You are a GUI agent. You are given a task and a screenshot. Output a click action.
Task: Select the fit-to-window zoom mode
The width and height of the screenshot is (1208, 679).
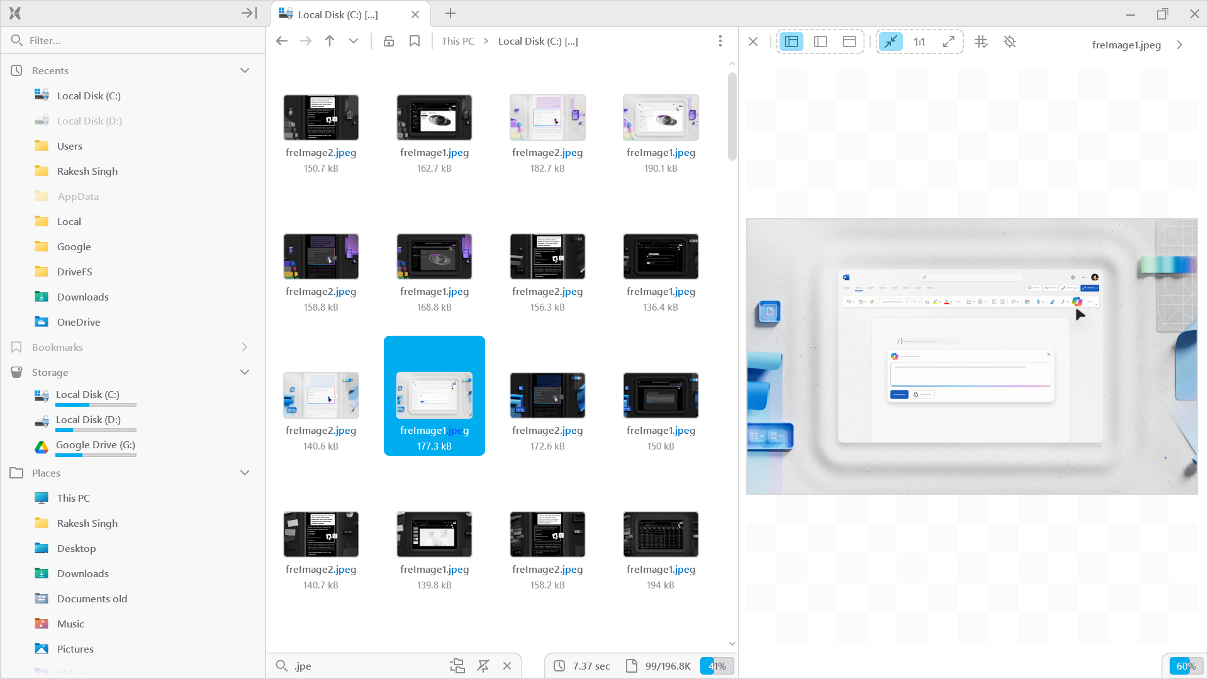tap(891, 41)
